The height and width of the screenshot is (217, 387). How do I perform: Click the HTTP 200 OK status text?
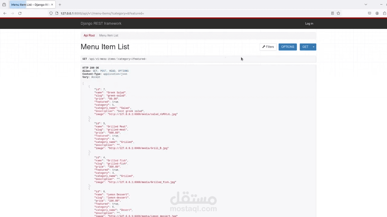click(91, 68)
